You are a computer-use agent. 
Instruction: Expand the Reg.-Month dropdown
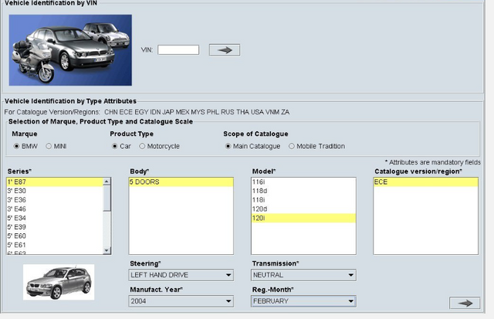tap(303, 301)
